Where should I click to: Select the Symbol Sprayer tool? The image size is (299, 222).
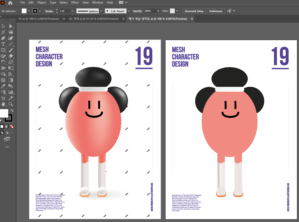[3, 92]
